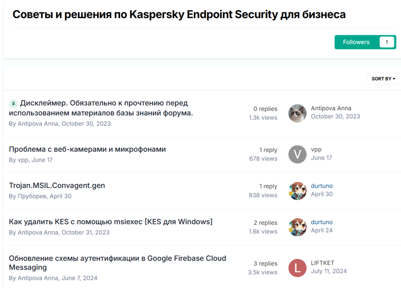Click the follower count badge showing 1
Screen dimensions: 401x296
coord(387,42)
